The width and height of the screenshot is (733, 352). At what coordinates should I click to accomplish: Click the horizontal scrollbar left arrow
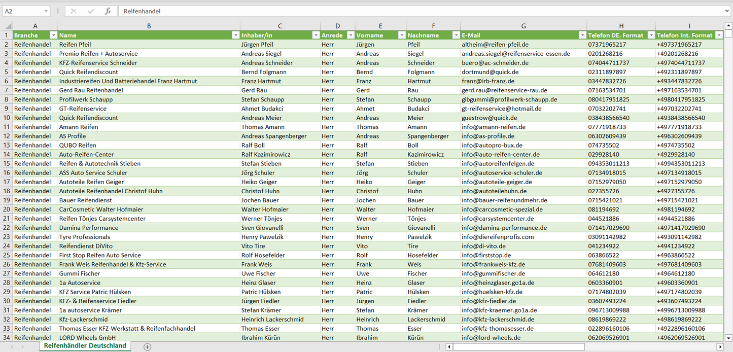click(x=449, y=347)
